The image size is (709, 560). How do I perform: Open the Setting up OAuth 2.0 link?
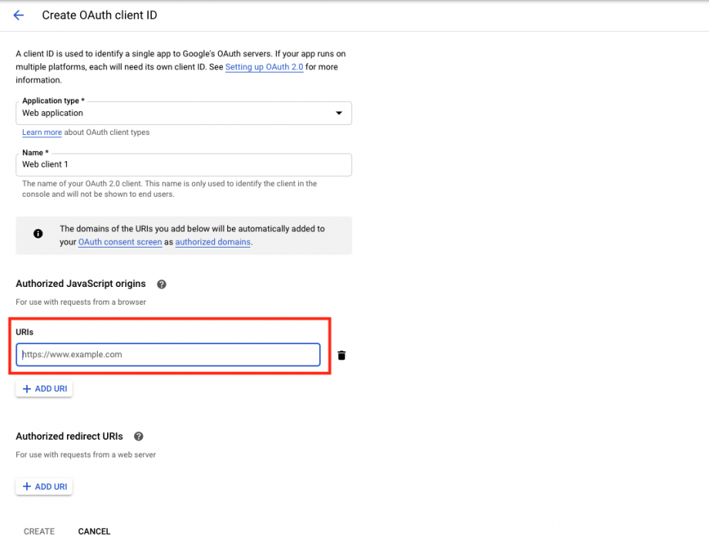pyautogui.click(x=264, y=66)
